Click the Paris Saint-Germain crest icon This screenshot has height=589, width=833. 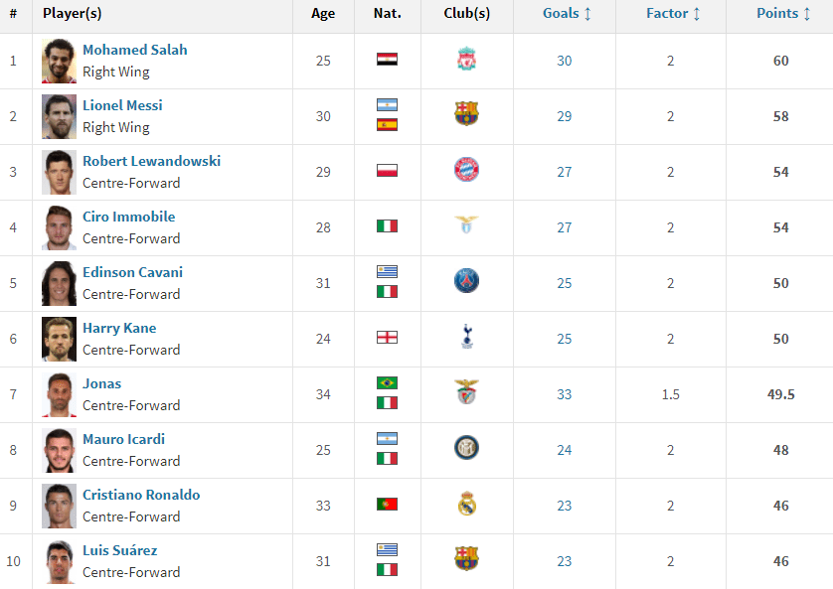click(466, 283)
